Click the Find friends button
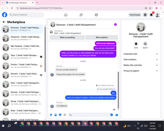 coord(135,15)
